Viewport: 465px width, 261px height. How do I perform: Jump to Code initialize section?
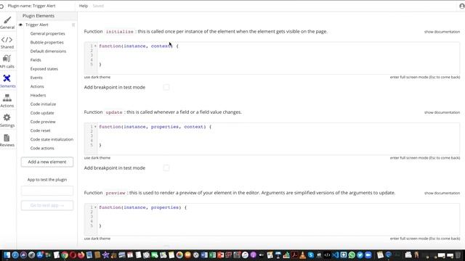[43, 104]
